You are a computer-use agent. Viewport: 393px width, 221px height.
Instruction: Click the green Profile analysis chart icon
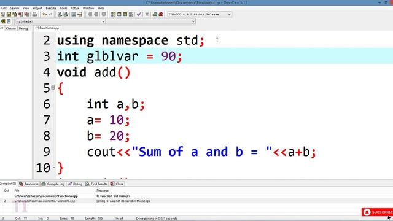pos(155,14)
